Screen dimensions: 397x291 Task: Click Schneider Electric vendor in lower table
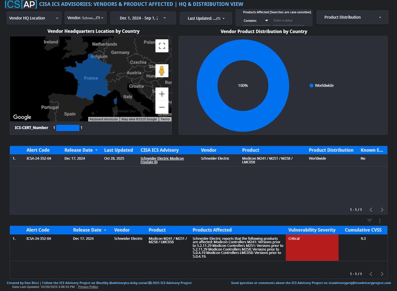128,238
